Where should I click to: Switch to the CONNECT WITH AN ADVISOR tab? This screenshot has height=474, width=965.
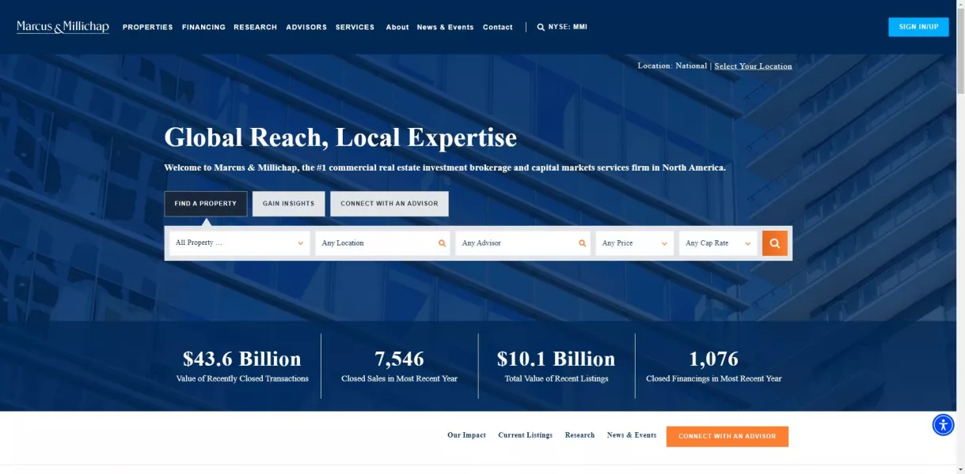pos(389,204)
